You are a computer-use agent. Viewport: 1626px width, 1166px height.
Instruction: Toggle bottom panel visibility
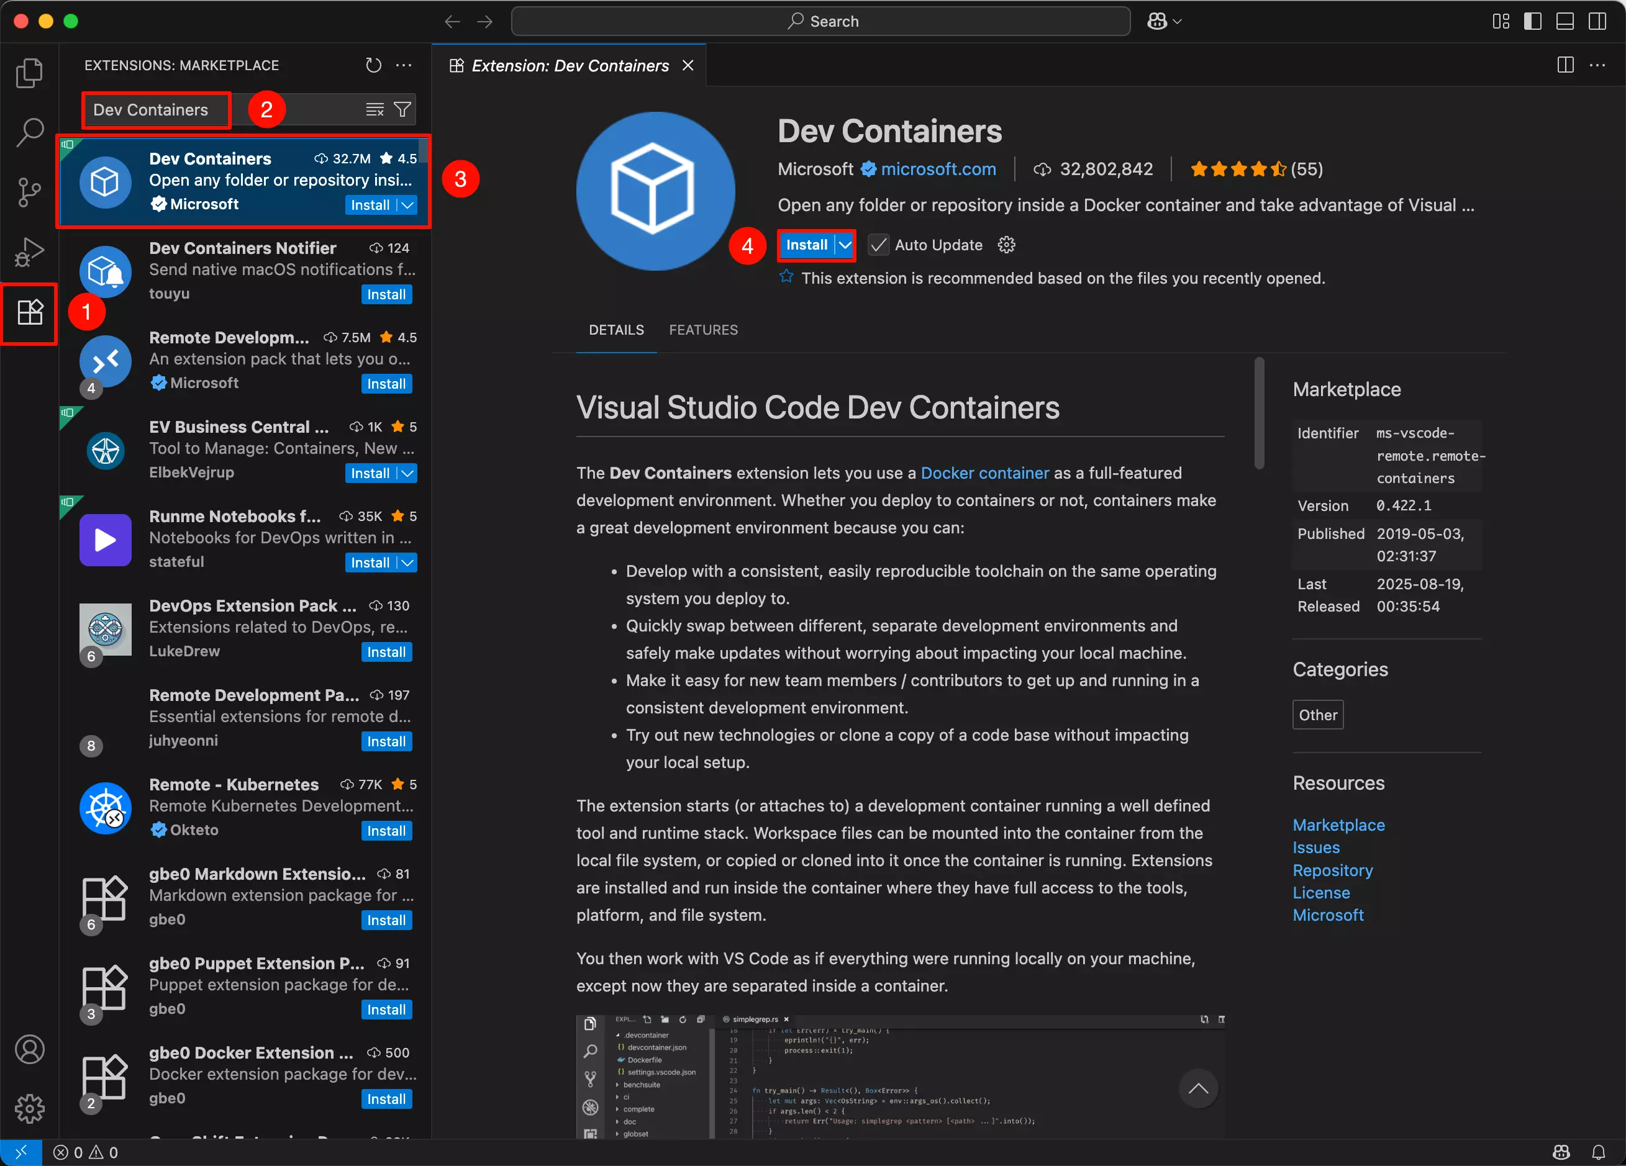tap(1565, 22)
